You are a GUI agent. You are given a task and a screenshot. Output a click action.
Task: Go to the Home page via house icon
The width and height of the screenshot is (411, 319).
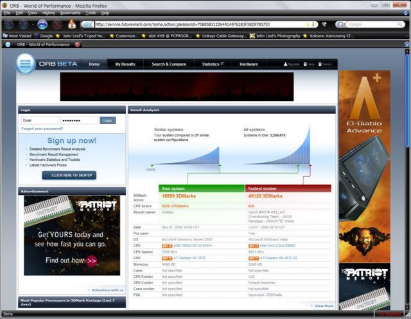pos(72,24)
